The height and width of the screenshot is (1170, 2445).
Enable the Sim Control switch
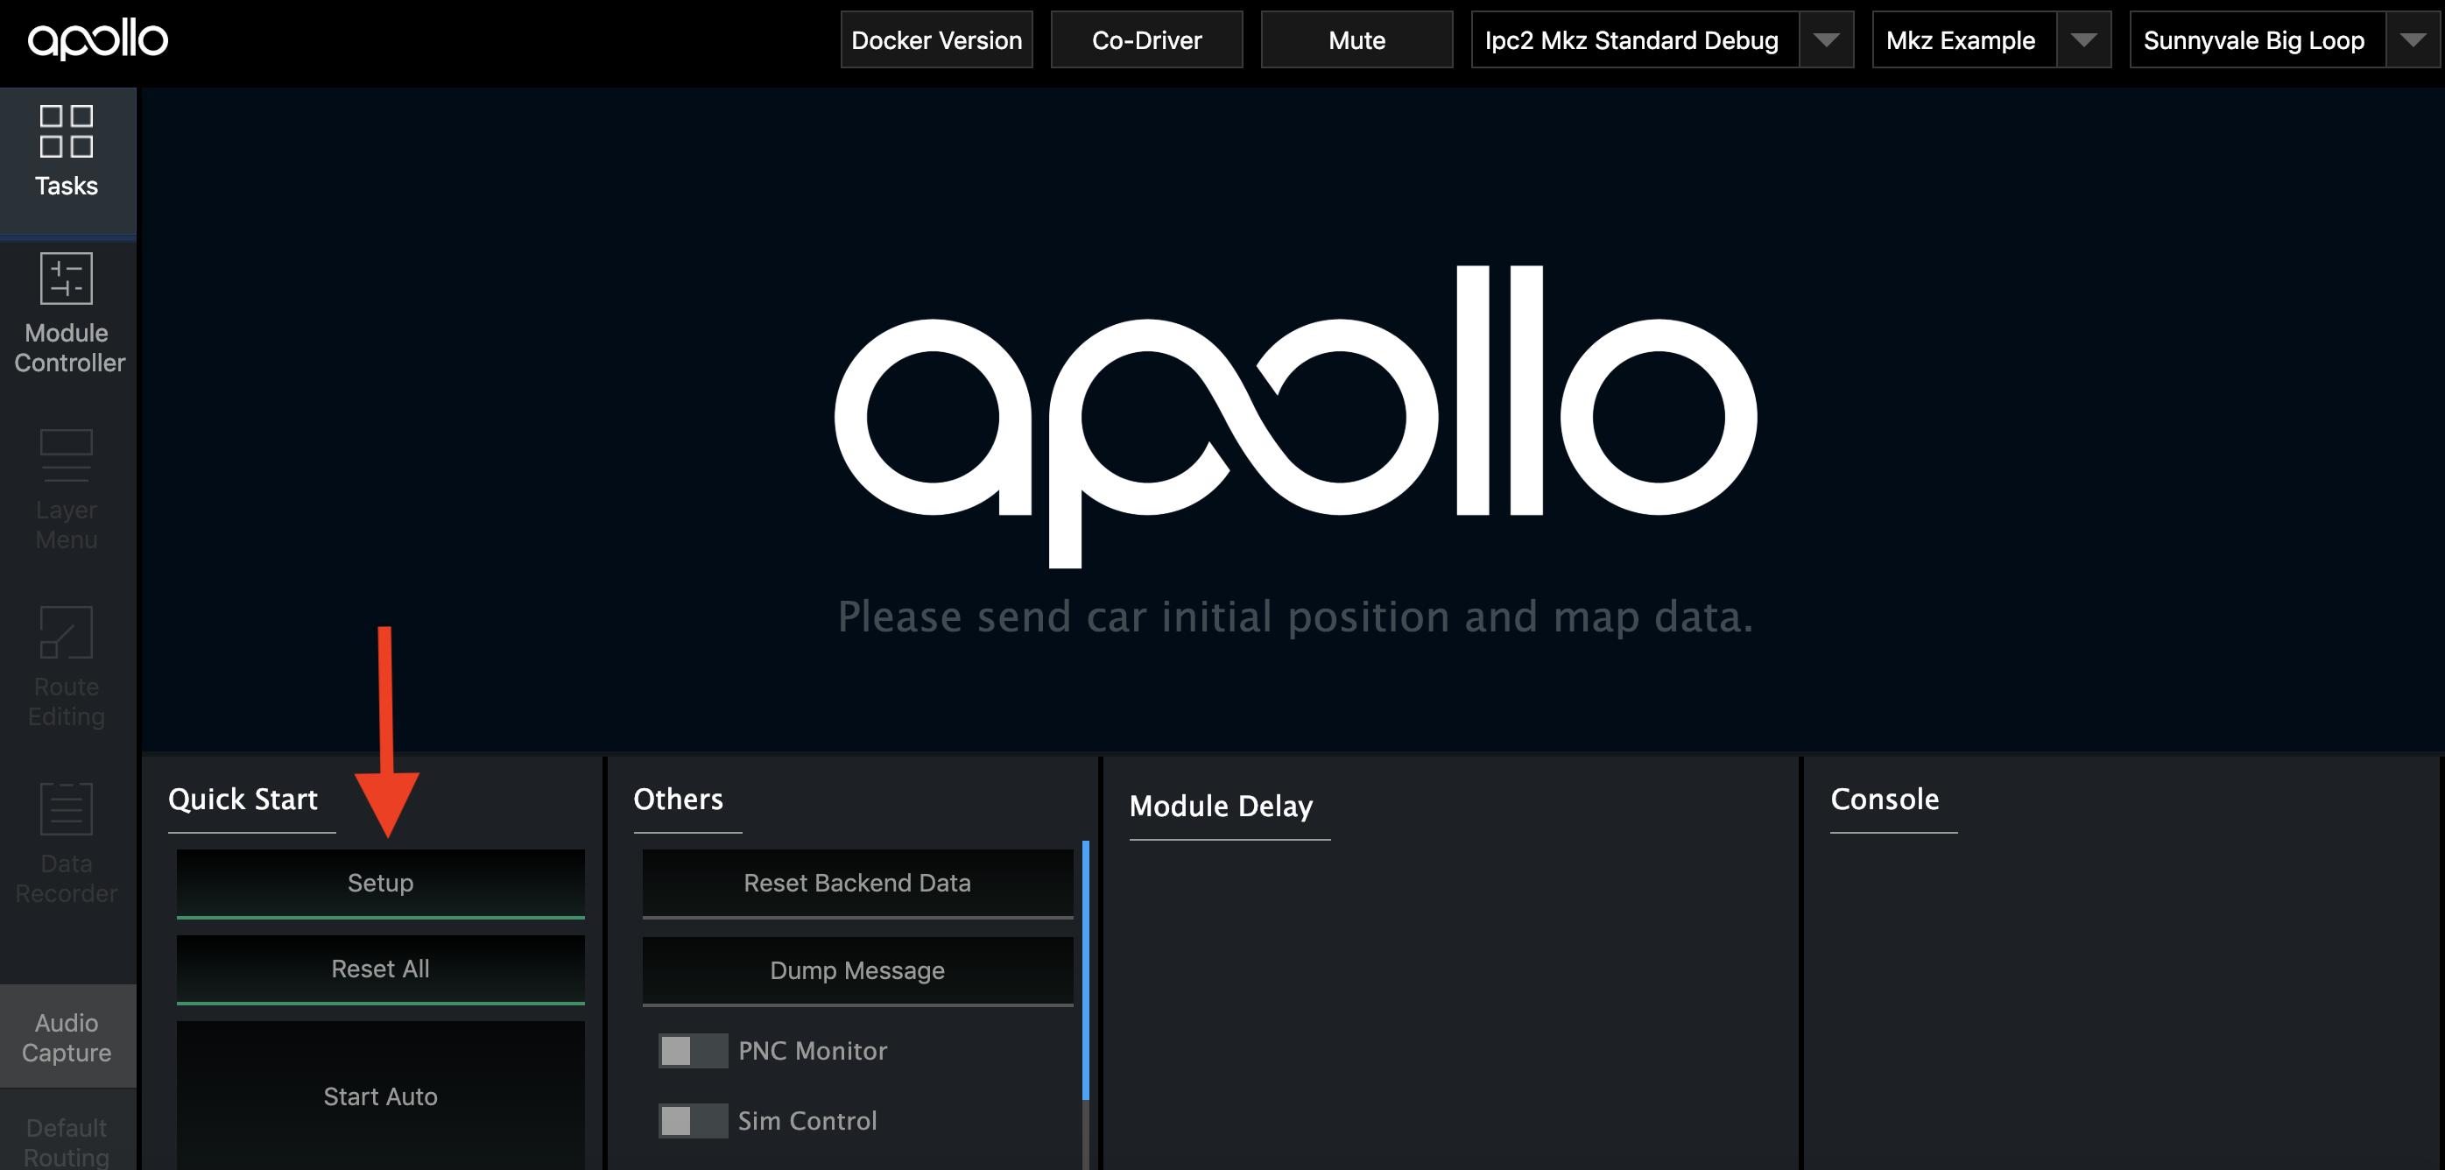click(693, 1121)
